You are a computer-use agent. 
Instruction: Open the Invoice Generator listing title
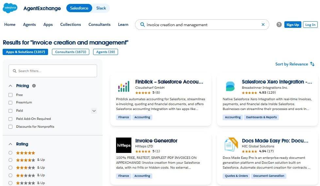[156, 140]
